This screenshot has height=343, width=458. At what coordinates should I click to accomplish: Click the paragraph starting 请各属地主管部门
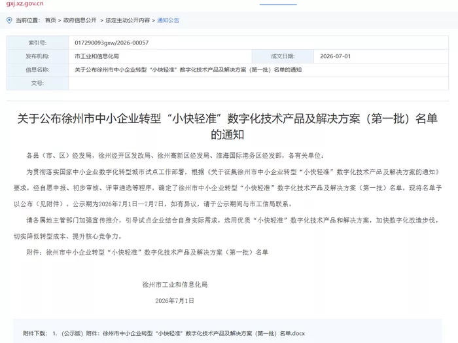226,228
